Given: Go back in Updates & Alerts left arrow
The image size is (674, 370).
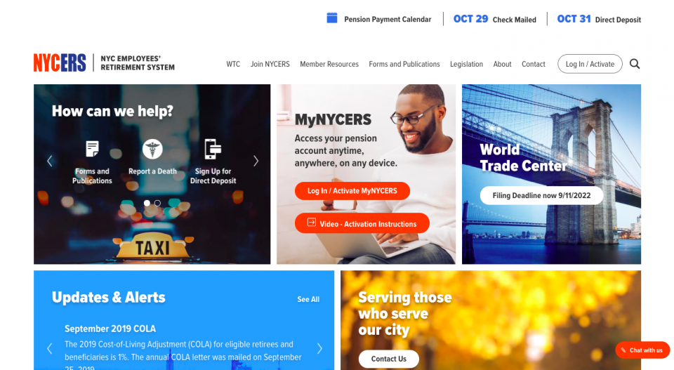Looking at the screenshot, I should point(49,348).
